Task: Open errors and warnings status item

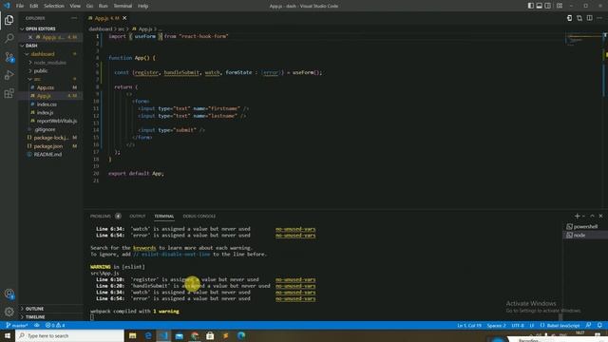Action: (55, 325)
